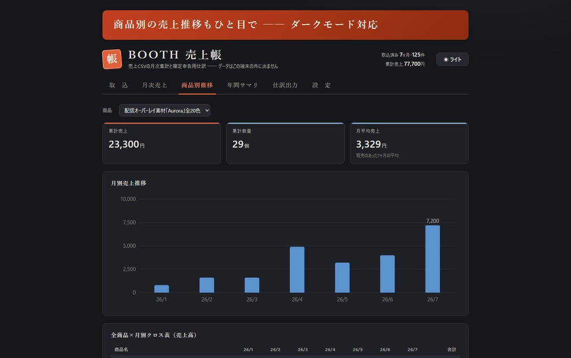This screenshot has width=571, height=358.
Task: Click the 累計売上 77,700円 header stat
Action: [405, 64]
